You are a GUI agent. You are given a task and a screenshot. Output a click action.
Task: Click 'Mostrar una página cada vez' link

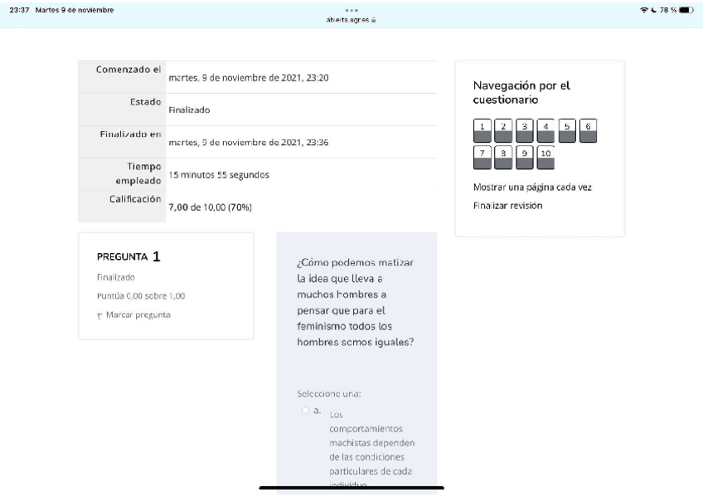pos(532,187)
